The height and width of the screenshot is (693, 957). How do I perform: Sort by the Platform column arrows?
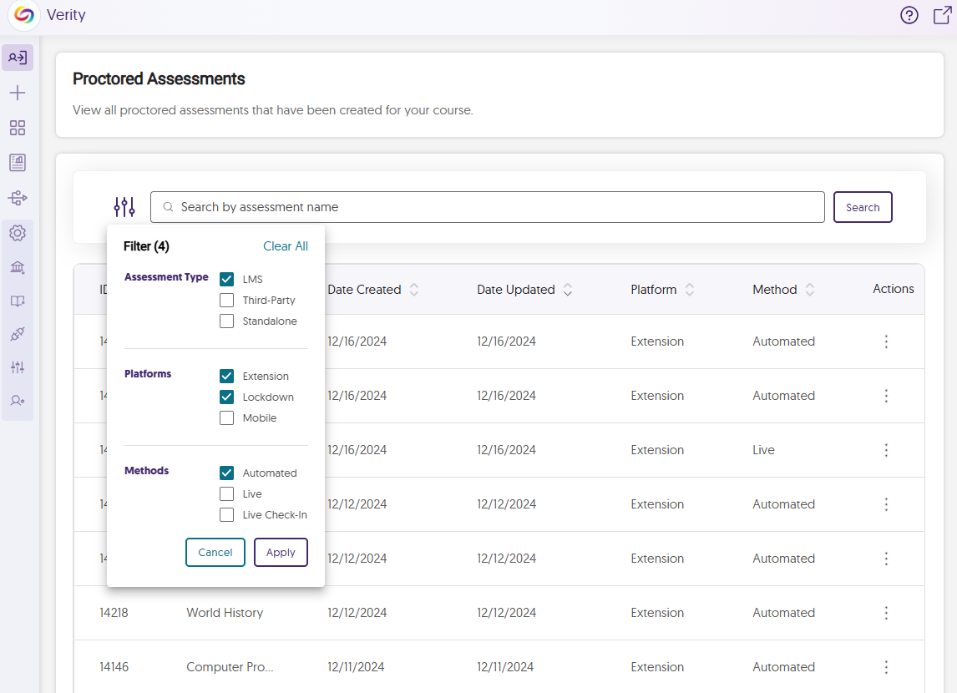690,290
